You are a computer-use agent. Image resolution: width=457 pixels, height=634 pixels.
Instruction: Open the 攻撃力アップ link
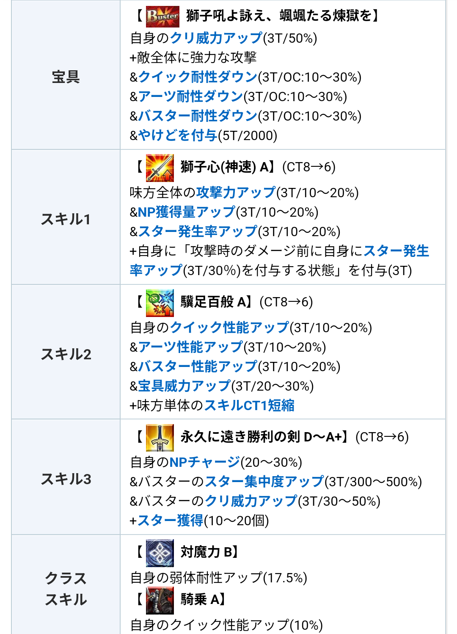[236, 193]
